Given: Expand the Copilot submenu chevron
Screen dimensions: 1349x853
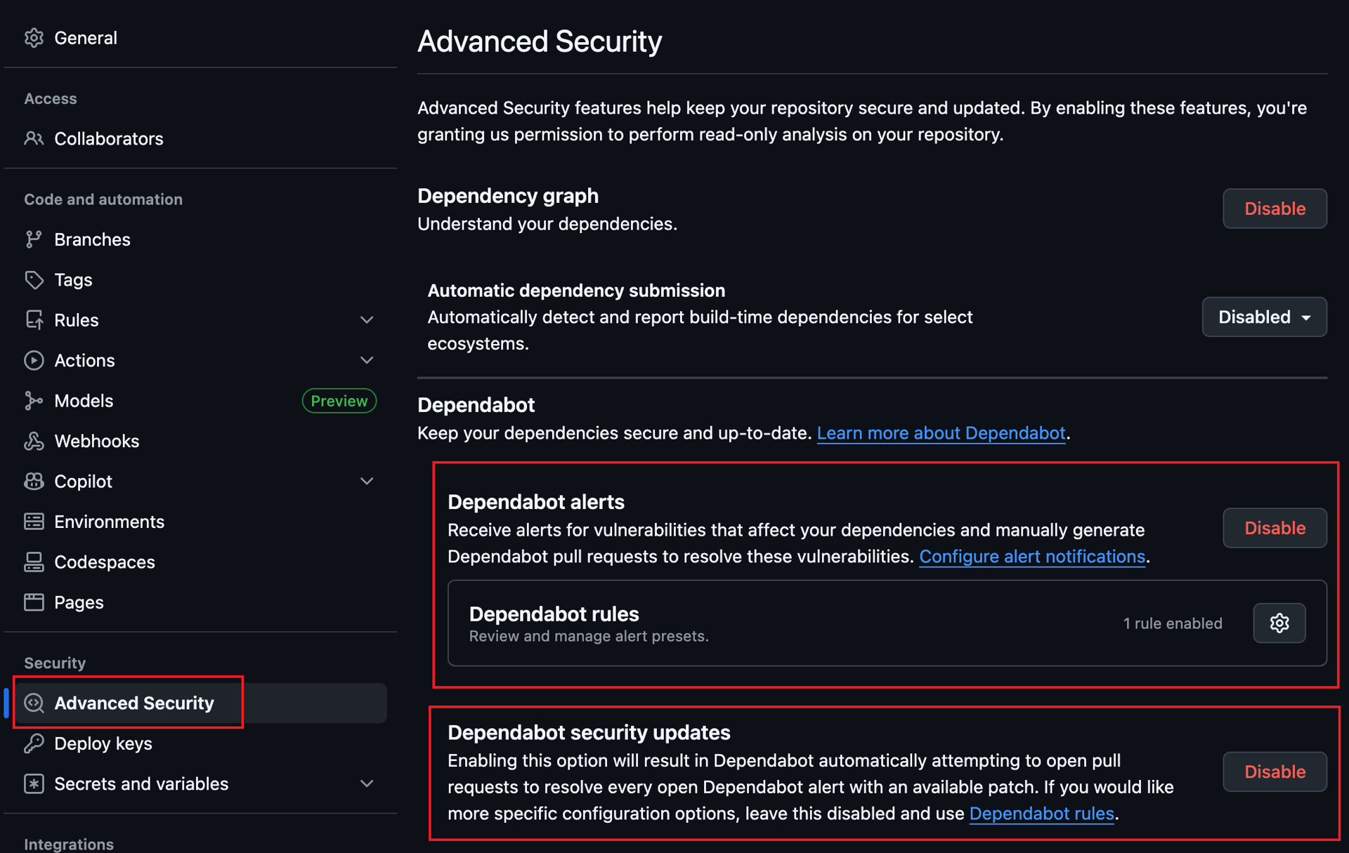Looking at the screenshot, I should [367, 482].
